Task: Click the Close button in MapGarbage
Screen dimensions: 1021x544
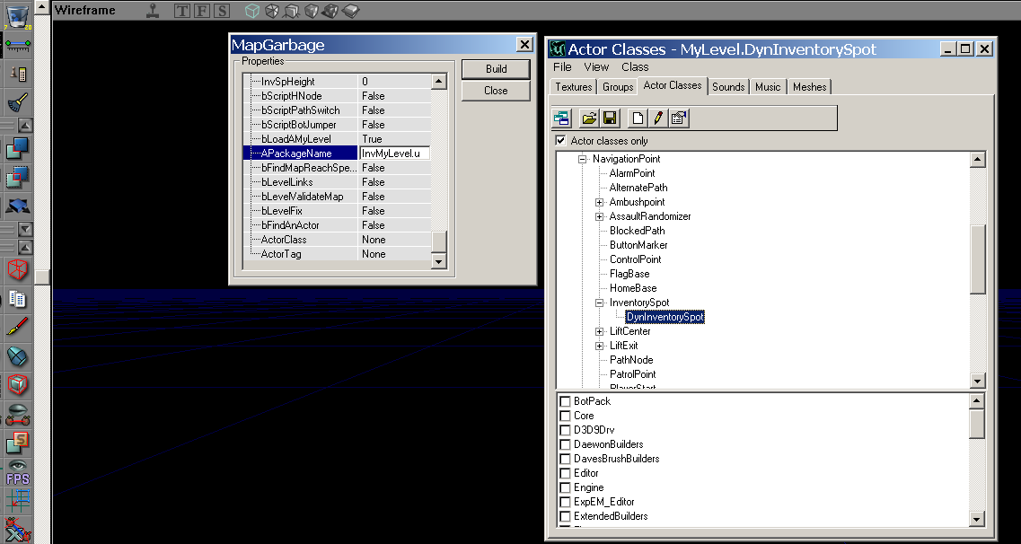Action: click(x=496, y=91)
